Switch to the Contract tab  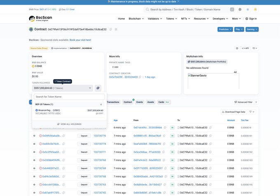(128, 102)
